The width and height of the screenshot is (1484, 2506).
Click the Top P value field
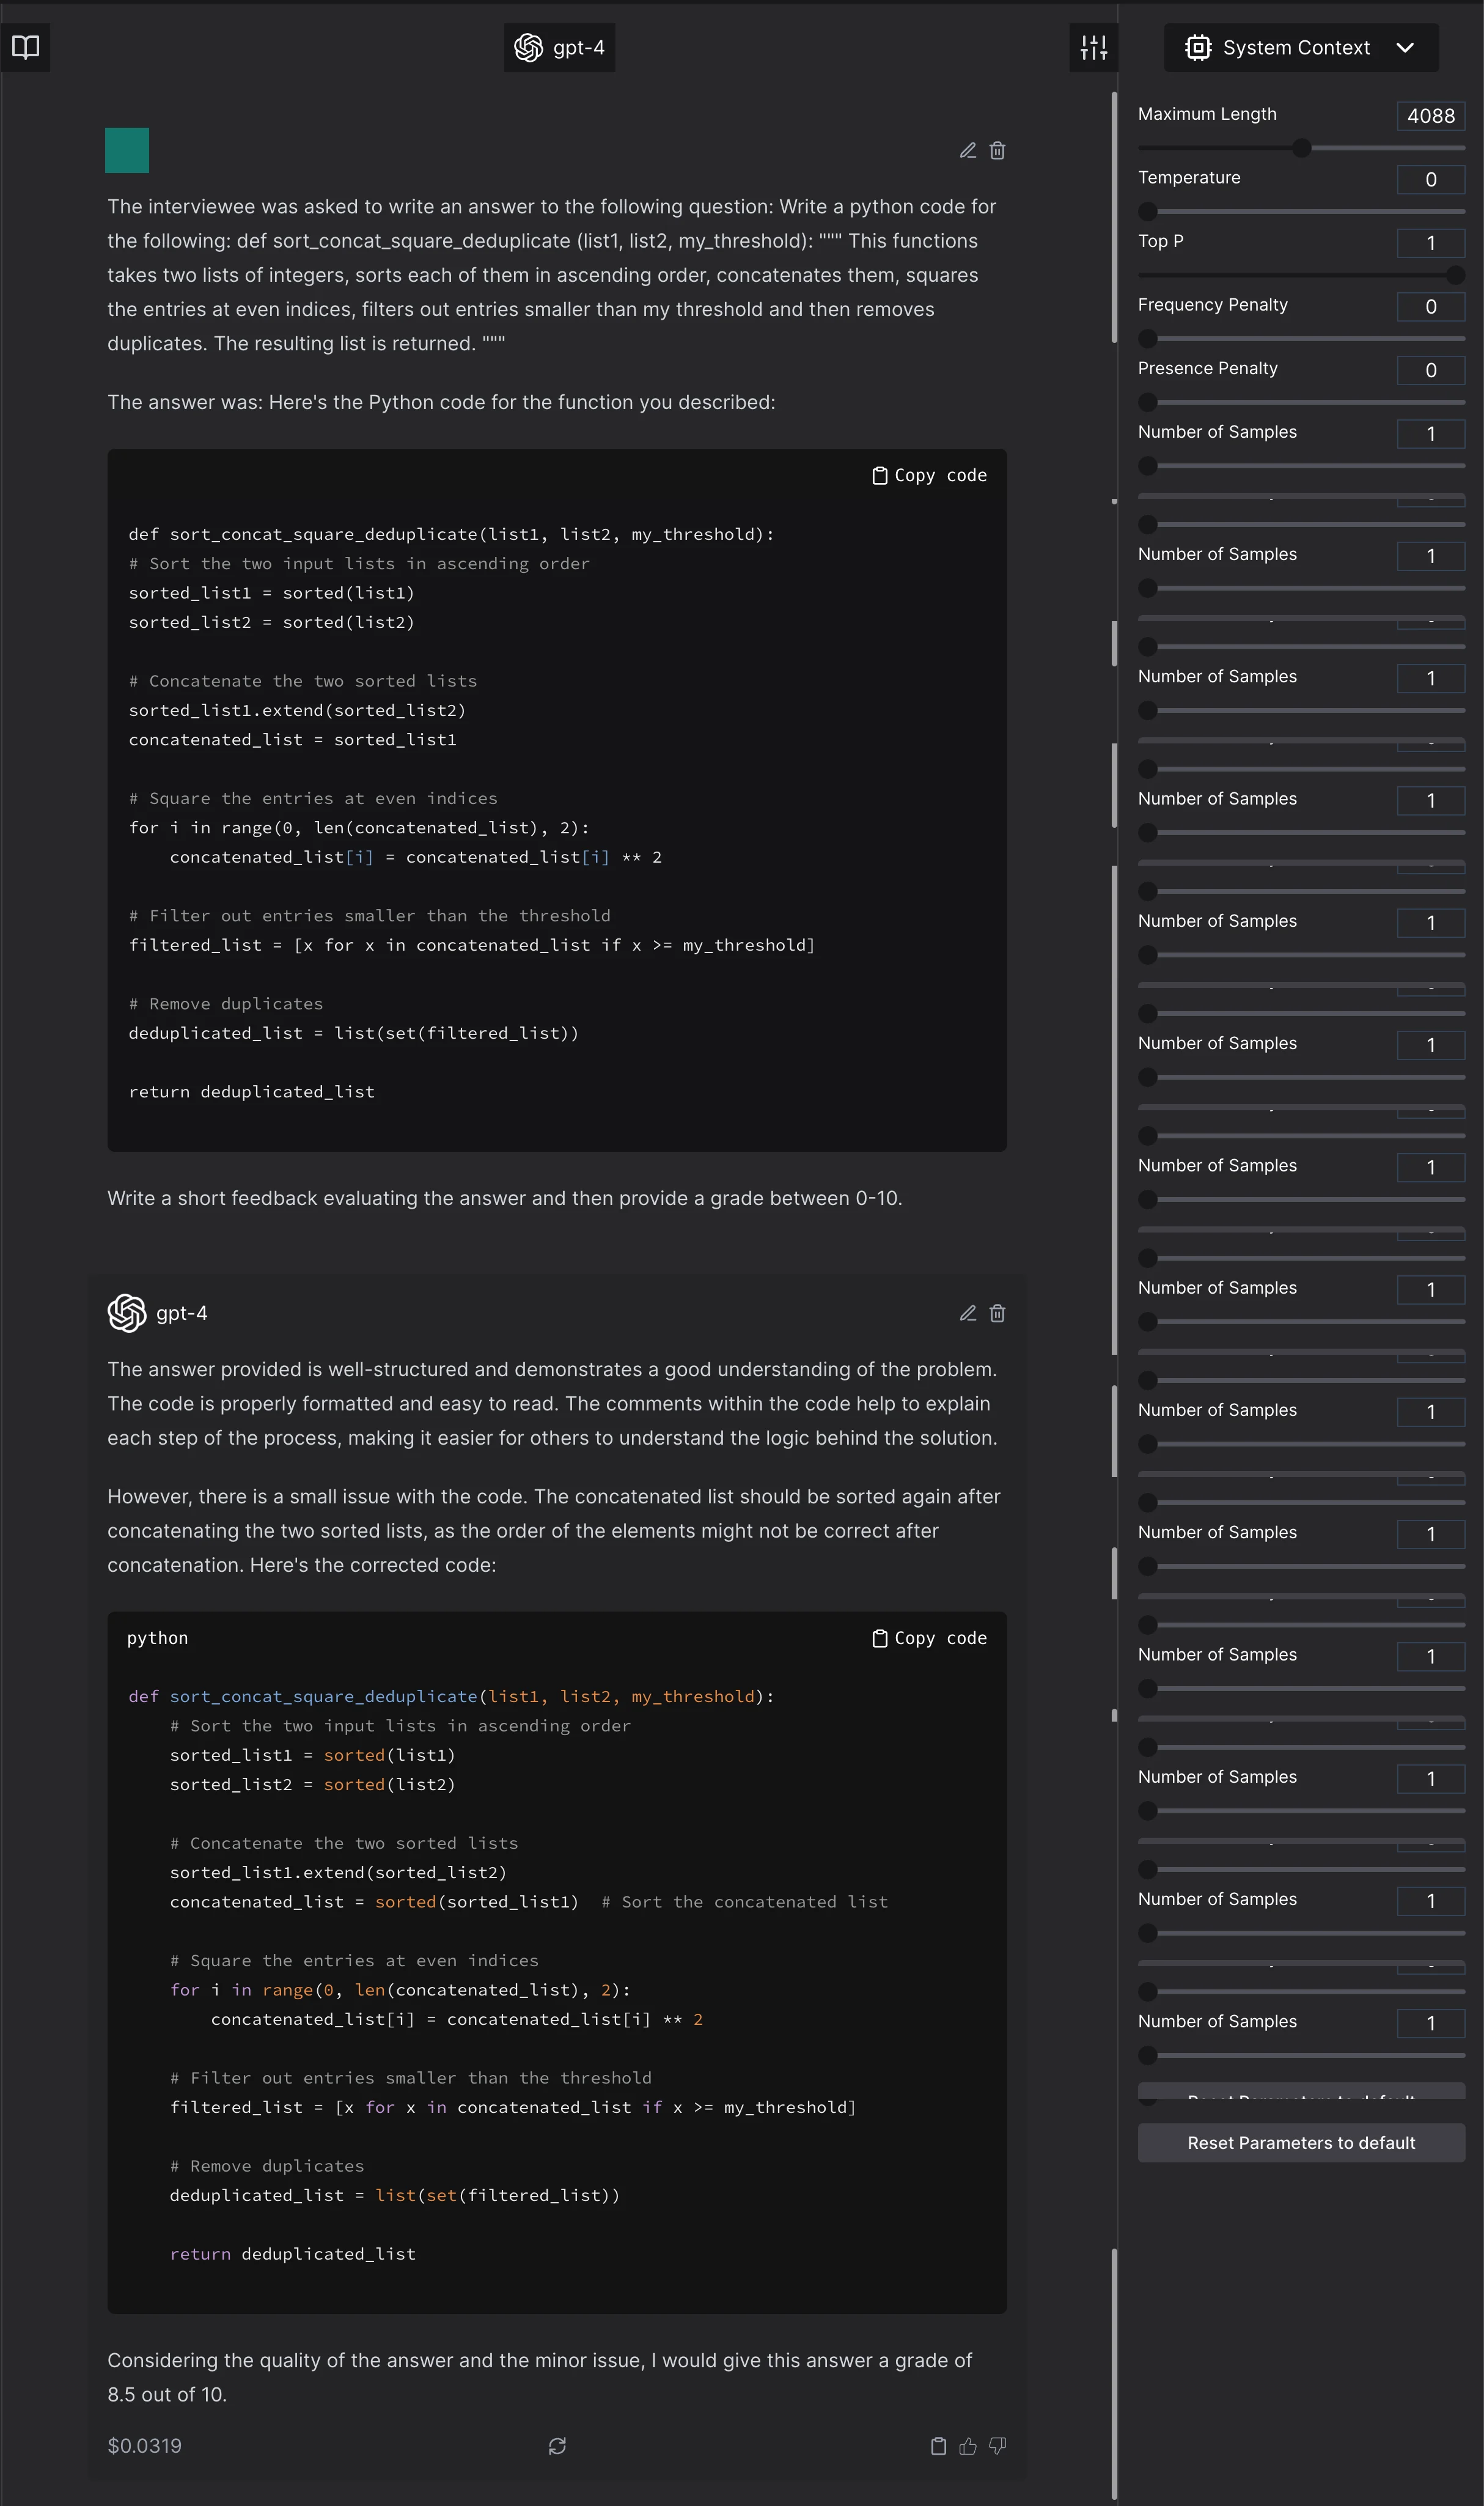[1430, 243]
